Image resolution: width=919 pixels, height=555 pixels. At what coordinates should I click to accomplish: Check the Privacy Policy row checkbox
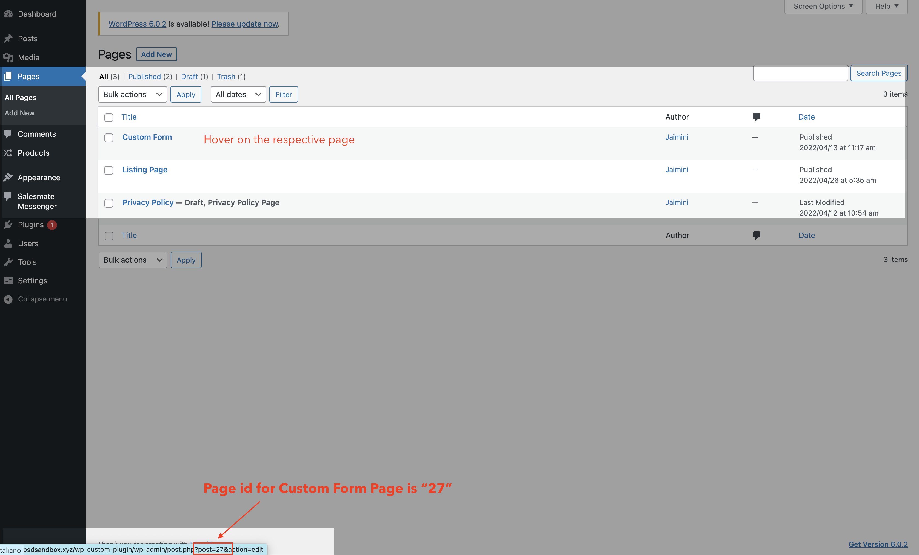click(109, 203)
